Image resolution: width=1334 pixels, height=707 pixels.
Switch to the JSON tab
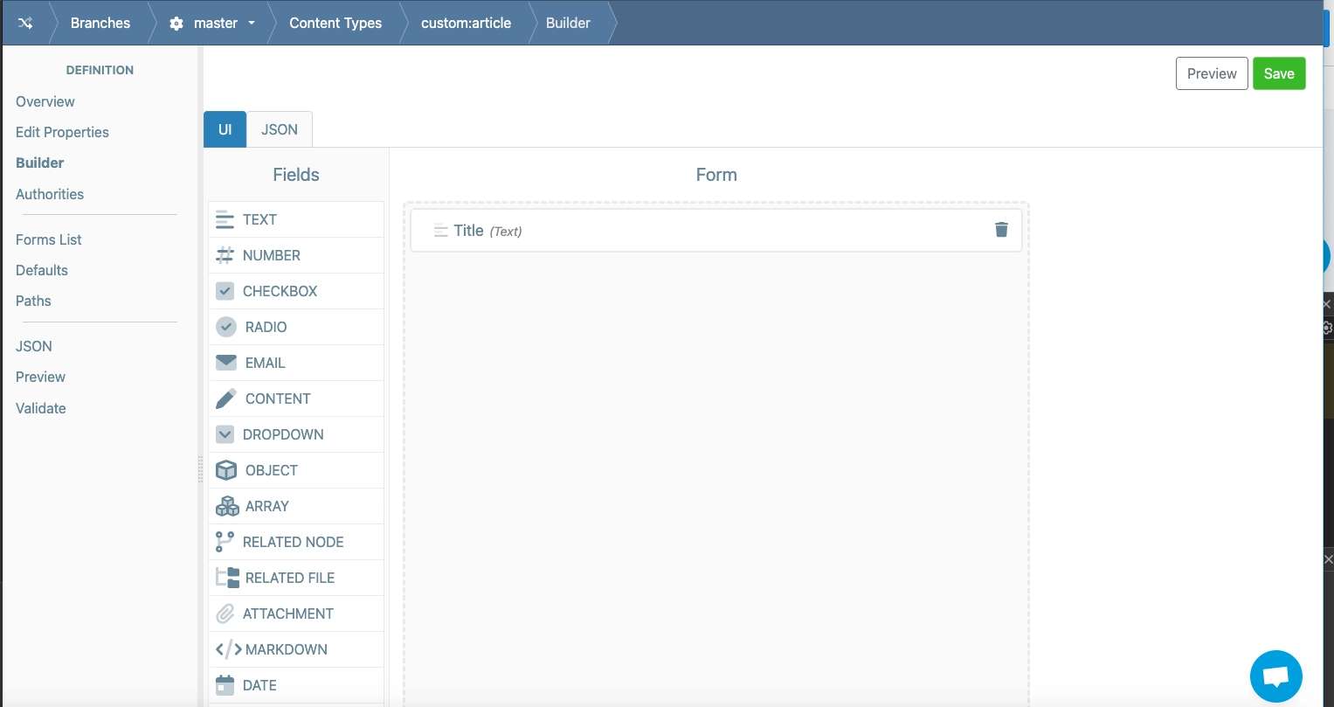tap(280, 129)
